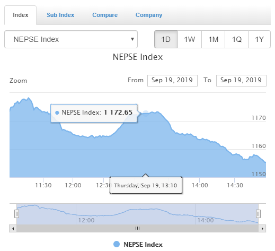This screenshot has height=251, width=275.
Task: Click the 11:30 time axis label
Action: [x=43, y=185]
